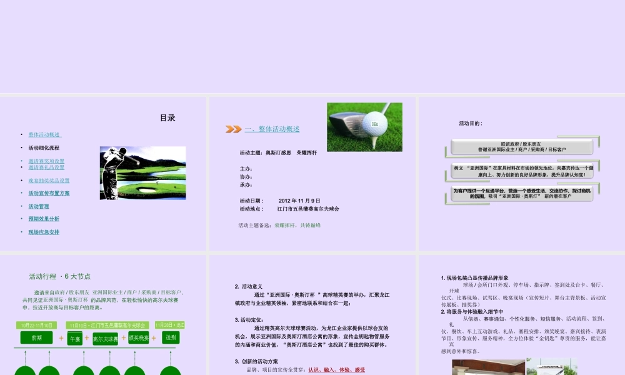Open the 邀请赛礼品设置 link
Image resolution: width=625 pixels, height=375 pixels.
pos(46,167)
